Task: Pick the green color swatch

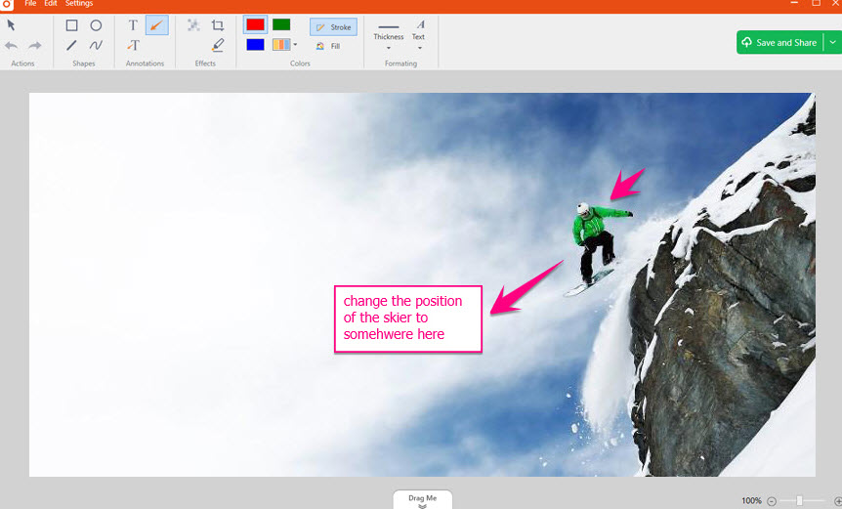Action: (281, 24)
